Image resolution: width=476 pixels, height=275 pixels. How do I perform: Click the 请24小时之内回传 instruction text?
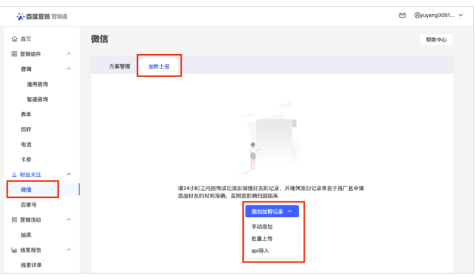pyautogui.click(x=271, y=192)
